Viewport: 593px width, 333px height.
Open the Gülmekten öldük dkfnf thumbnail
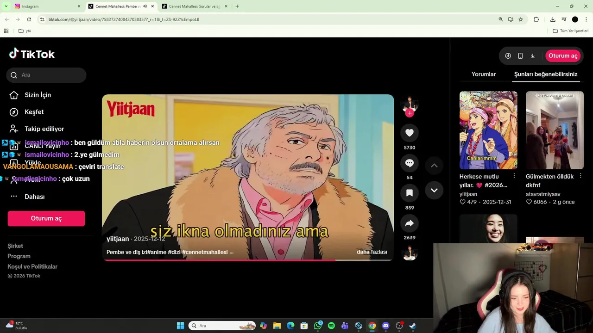coord(555,130)
